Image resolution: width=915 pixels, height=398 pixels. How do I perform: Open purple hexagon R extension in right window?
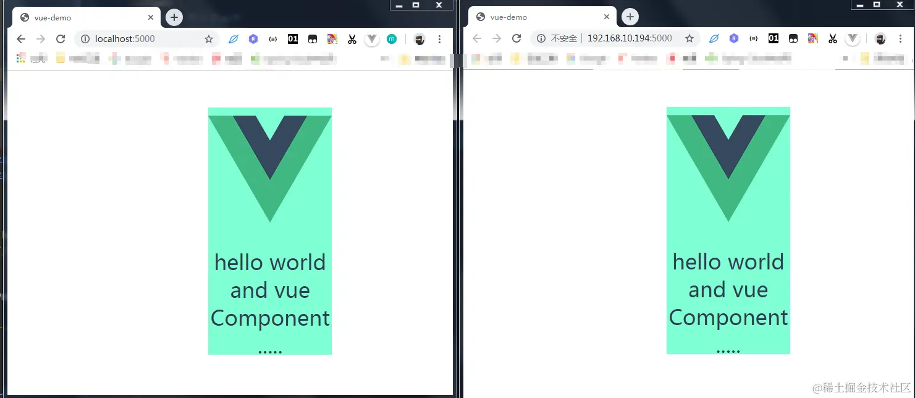[733, 38]
